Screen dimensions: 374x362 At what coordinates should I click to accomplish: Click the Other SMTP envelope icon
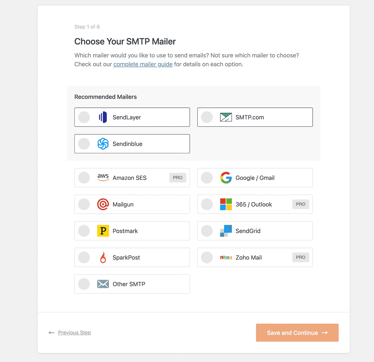(x=103, y=284)
